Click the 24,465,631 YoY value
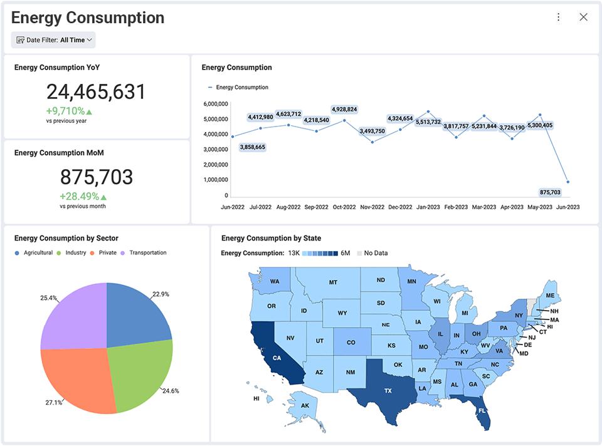This screenshot has width=602, height=446. click(95, 91)
